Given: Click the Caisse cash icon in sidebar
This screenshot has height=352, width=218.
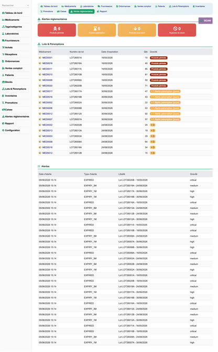Looking at the screenshot, I should pyautogui.click(x=3, y=110).
